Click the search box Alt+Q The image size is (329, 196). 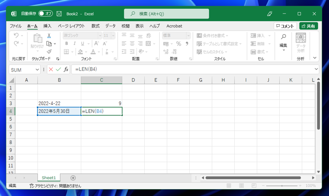(x=166, y=14)
